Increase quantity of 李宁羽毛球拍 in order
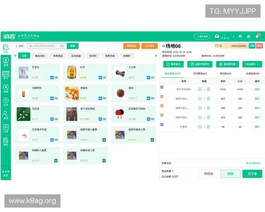This screenshot has width=265, height=212. click(x=208, y=89)
